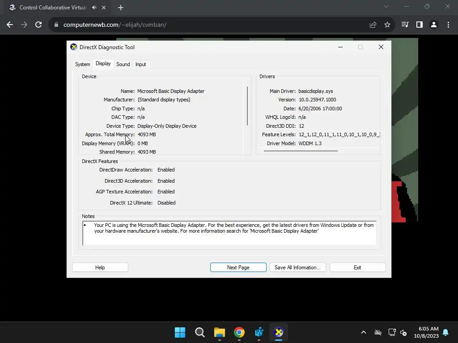Click the tab search chevron in title bar

click(x=386, y=6)
